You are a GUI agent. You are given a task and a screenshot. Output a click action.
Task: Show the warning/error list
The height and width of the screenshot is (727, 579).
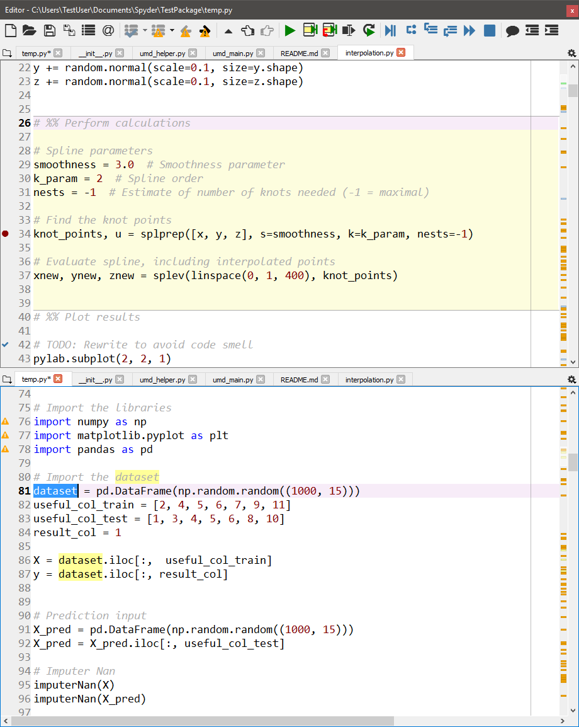pos(159,31)
